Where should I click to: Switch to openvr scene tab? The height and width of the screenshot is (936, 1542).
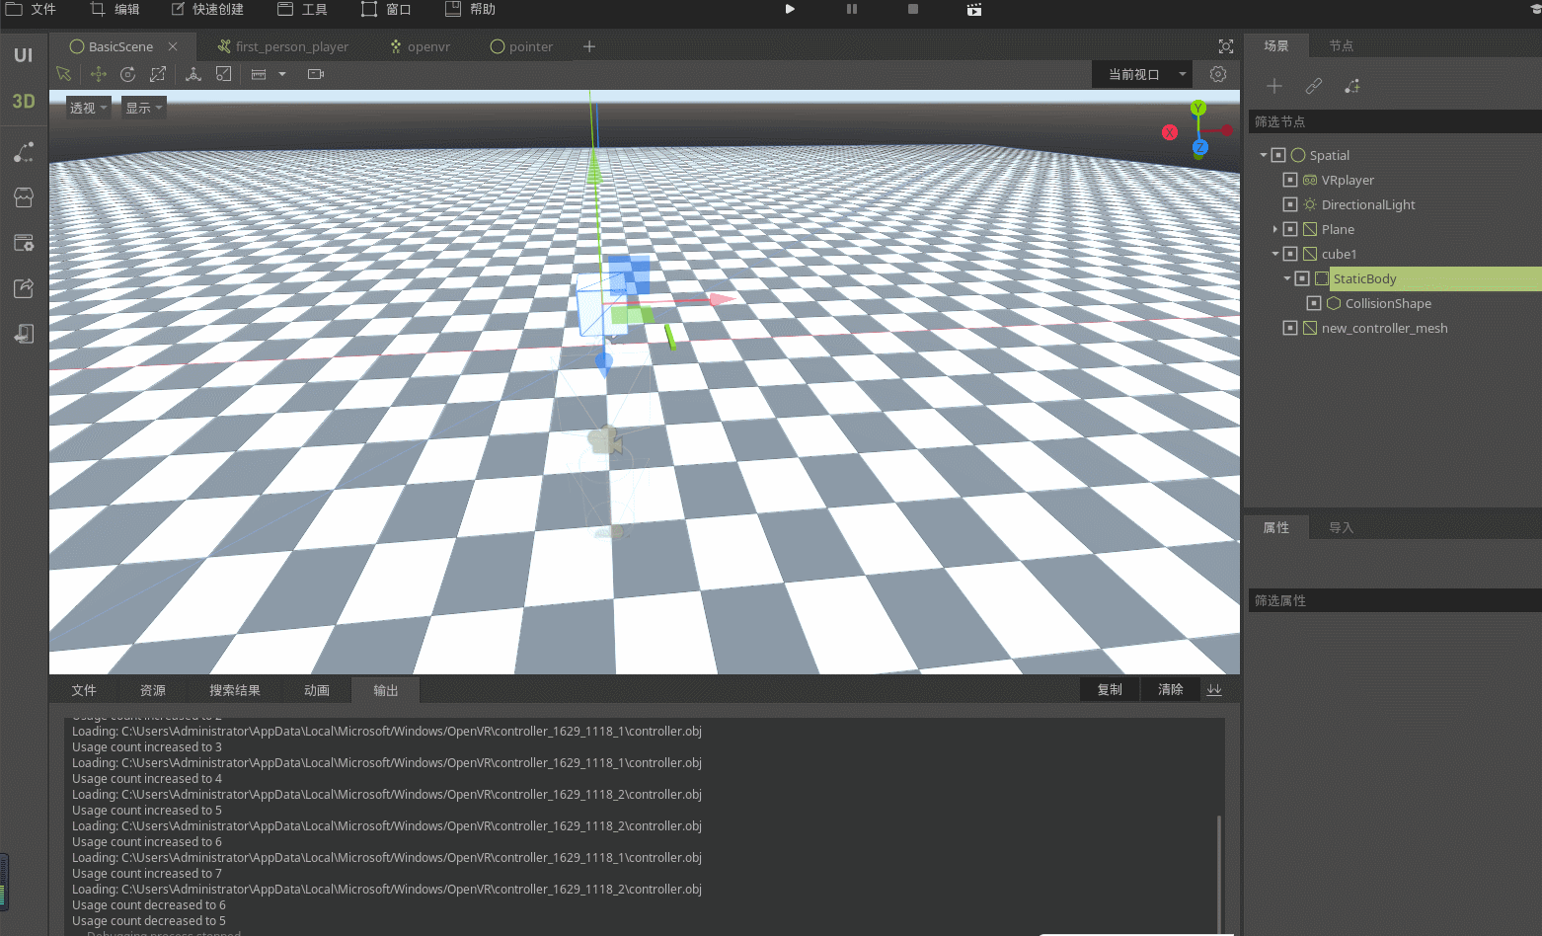[x=421, y=46]
